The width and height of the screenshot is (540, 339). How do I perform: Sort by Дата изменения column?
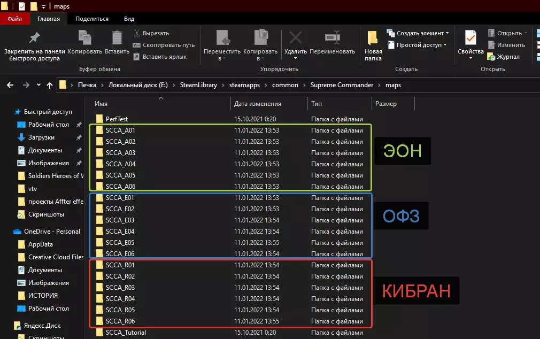(258, 104)
